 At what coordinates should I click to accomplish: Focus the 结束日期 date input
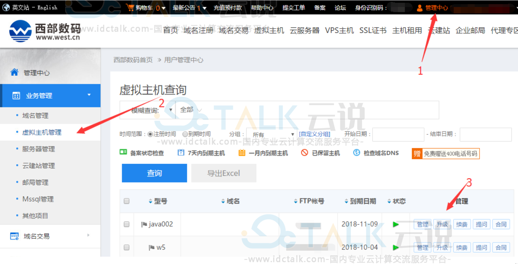486,135
